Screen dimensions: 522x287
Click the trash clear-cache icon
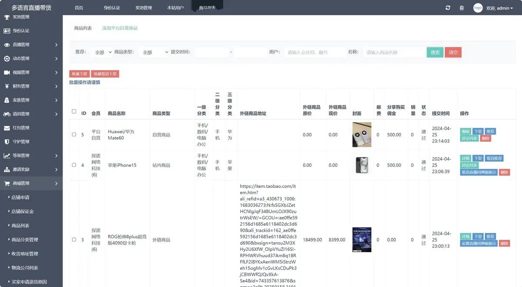pos(462,8)
